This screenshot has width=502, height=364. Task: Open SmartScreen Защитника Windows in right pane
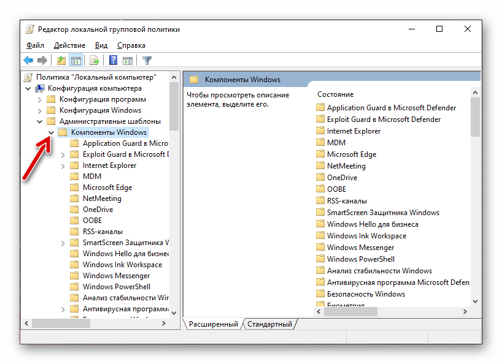click(383, 213)
